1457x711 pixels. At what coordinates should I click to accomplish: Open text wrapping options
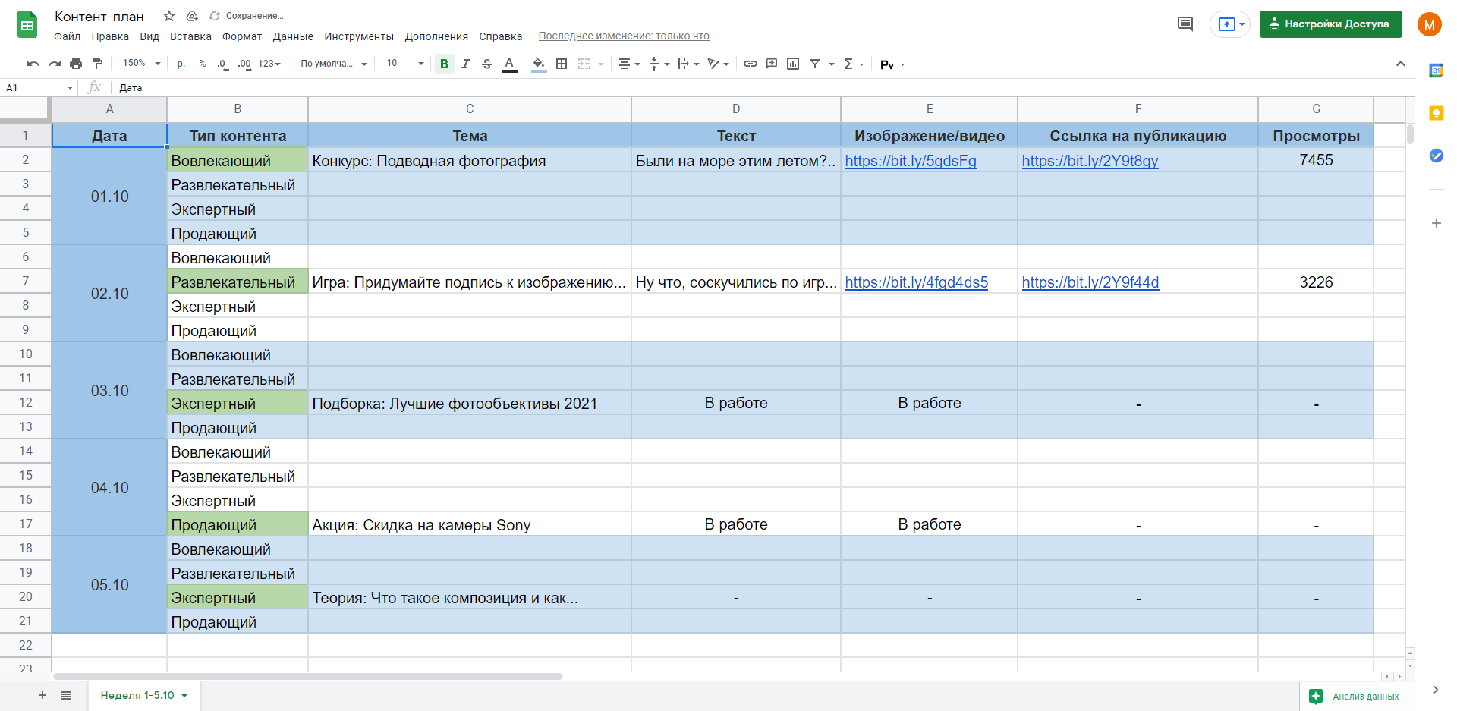point(688,64)
